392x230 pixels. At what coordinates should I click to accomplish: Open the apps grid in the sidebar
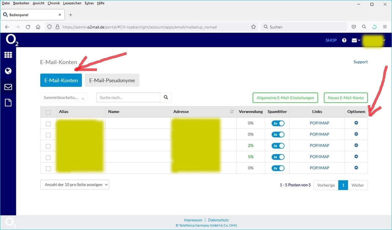[x=8, y=55]
